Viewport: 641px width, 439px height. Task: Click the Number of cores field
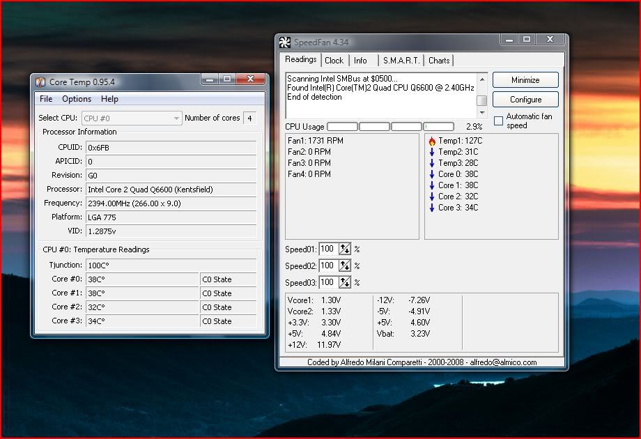point(249,118)
